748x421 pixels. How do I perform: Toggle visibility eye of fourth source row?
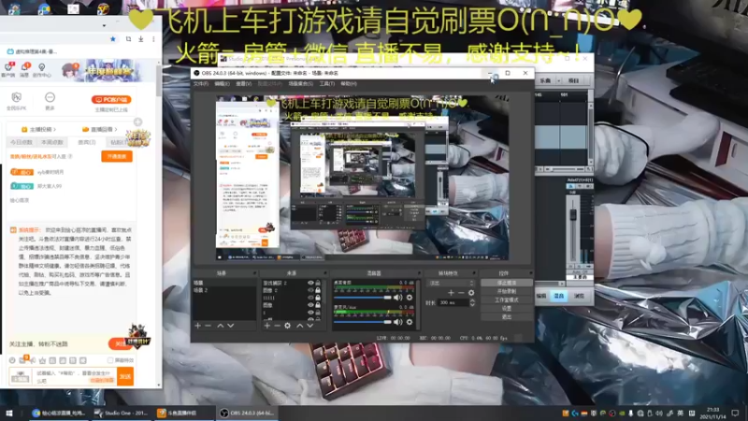point(311,305)
